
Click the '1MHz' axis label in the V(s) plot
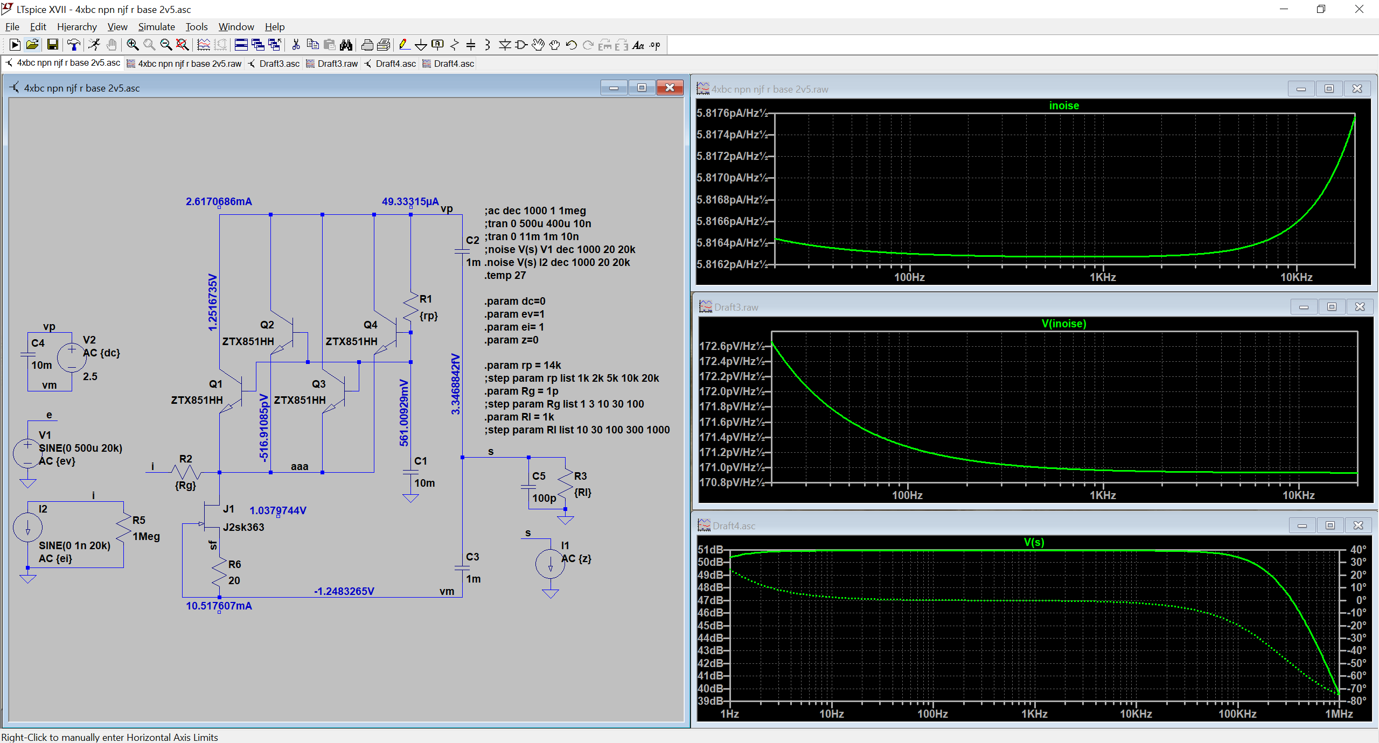pos(1339,714)
